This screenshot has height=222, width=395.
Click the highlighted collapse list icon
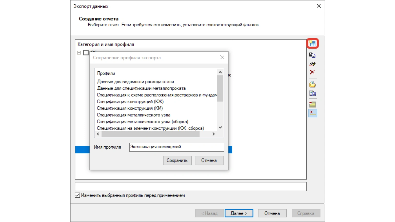click(313, 113)
